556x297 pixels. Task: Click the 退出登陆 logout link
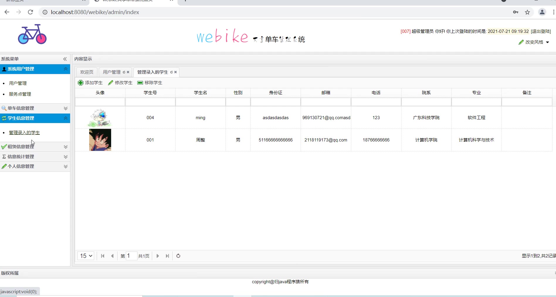541,31
